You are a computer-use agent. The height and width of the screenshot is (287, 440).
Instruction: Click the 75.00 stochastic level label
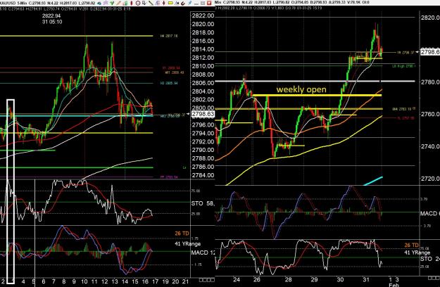196,191
